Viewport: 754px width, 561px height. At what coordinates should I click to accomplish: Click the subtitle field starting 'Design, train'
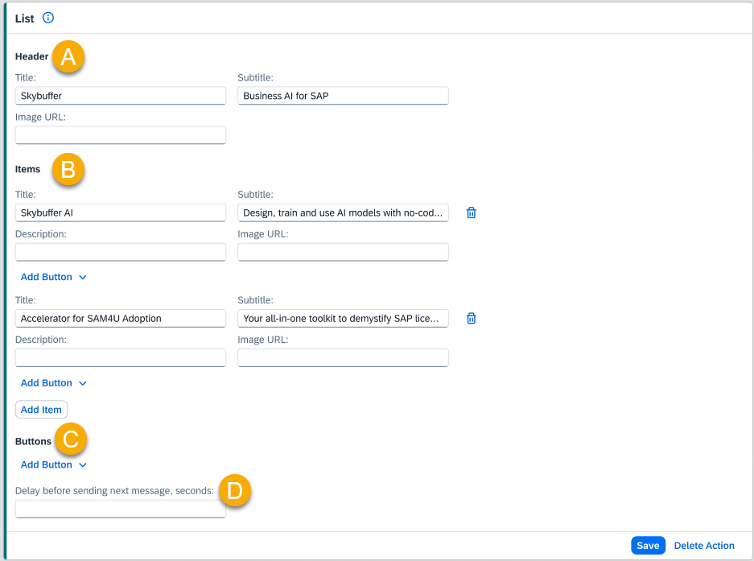point(343,212)
